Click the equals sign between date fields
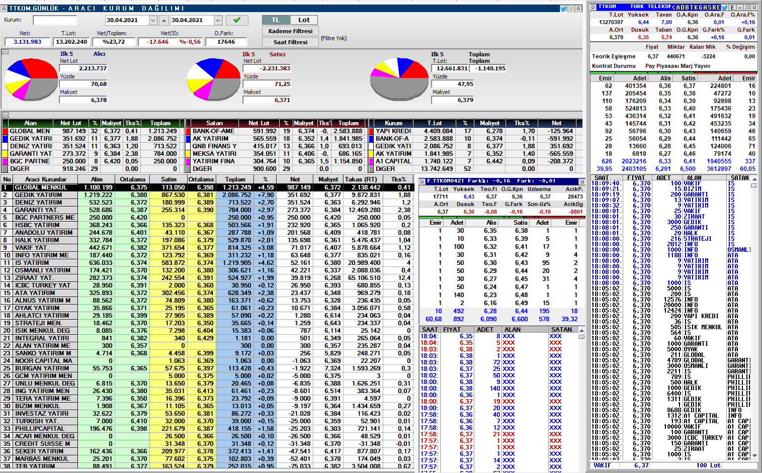The width and height of the screenshot is (762, 473). [163, 21]
